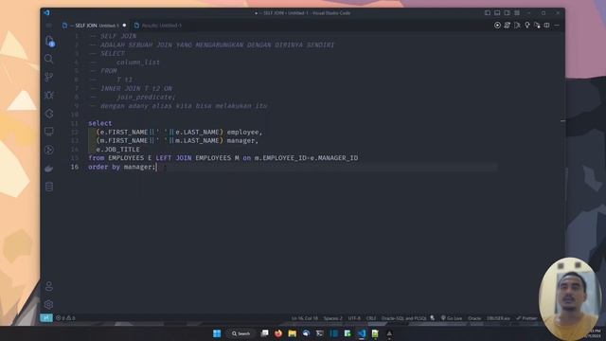Open errors and warnings count in status bar

(x=65, y=318)
